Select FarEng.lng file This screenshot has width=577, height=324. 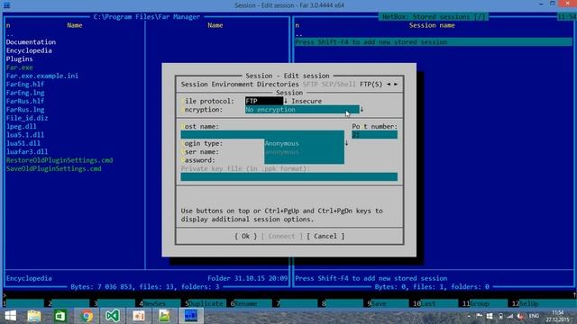[25, 93]
